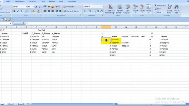The height and width of the screenshot is (106, 189).
Task: Decrease font size with Shrink Font
Action: [40, 7]
